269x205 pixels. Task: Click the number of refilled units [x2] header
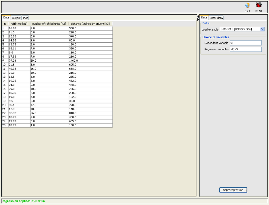pyautogui.click(x=49, y=24)
